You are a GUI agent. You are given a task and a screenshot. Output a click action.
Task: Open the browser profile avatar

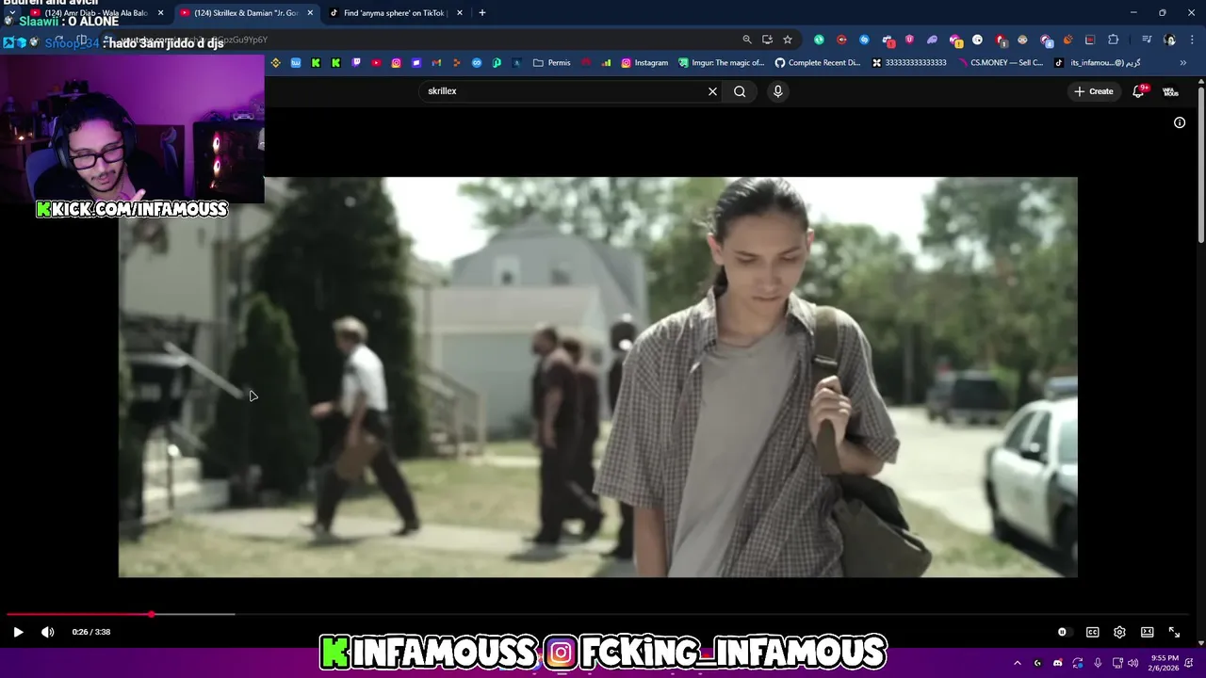pyautogui.click(x=1170, y=40)
